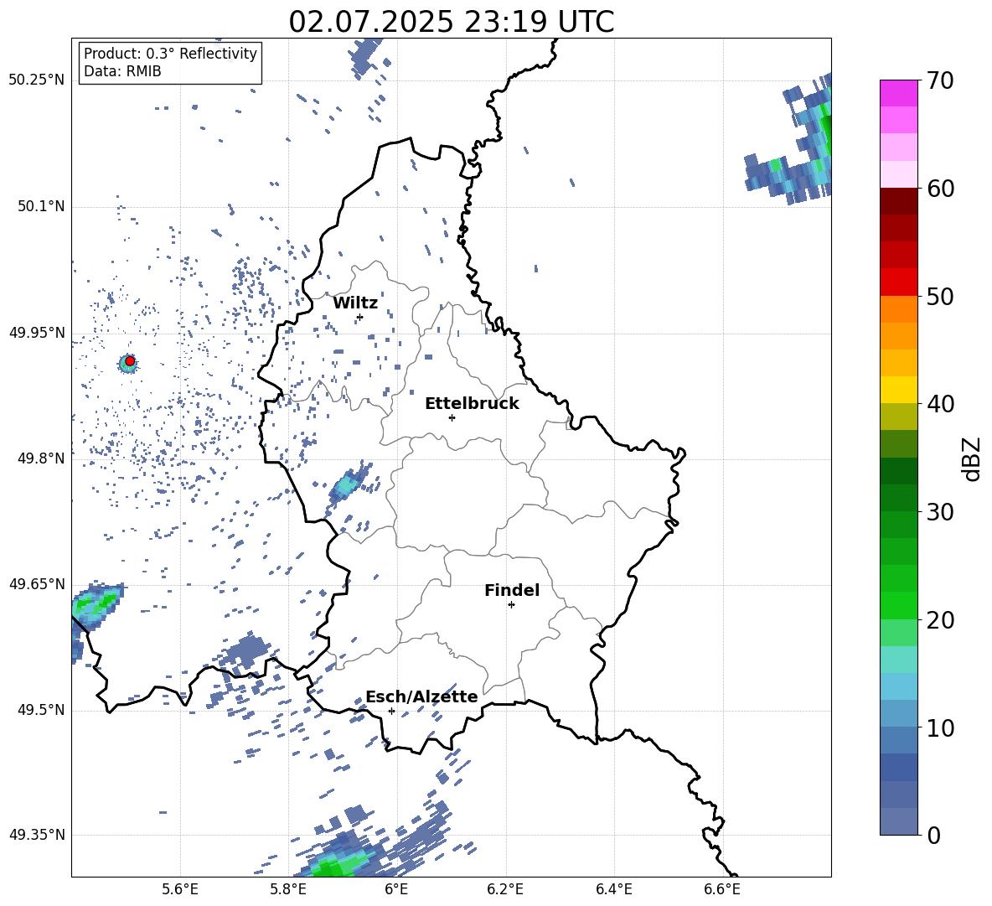This screenshot has height=906, width=992.
Task: Click the 6°E longitude label
Action: tap(396, 890)
